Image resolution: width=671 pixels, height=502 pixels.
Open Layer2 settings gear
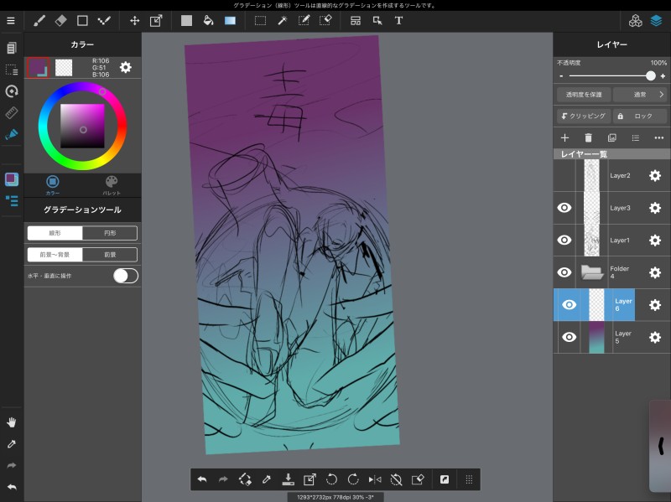click(655, 175)
